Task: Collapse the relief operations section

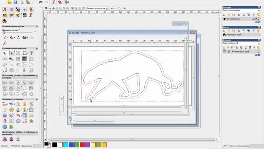Action: 37,99
